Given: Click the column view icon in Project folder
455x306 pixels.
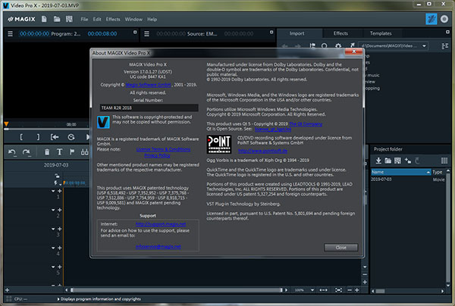Looking at the screenshot, I should pyautogui.click(x=444, y=161).
